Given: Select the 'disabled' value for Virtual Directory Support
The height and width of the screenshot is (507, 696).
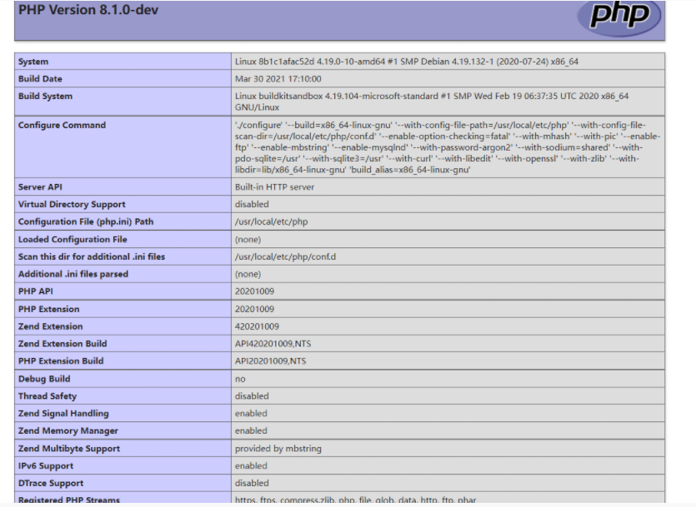Looking at the screenshot, I should click(252, 204).
